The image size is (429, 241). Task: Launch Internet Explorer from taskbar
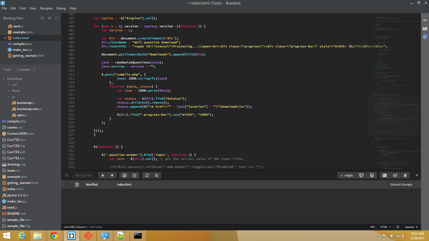click(x=21, y=236)
